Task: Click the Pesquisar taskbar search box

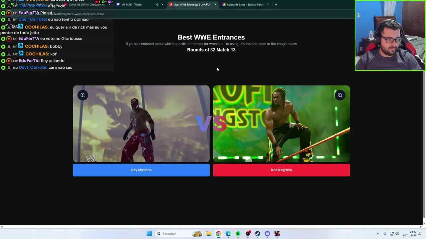Action: point(179,234)
